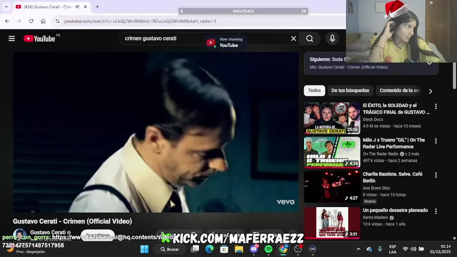Open options for El ÉXITO, la SOLEDAD video

436,106
